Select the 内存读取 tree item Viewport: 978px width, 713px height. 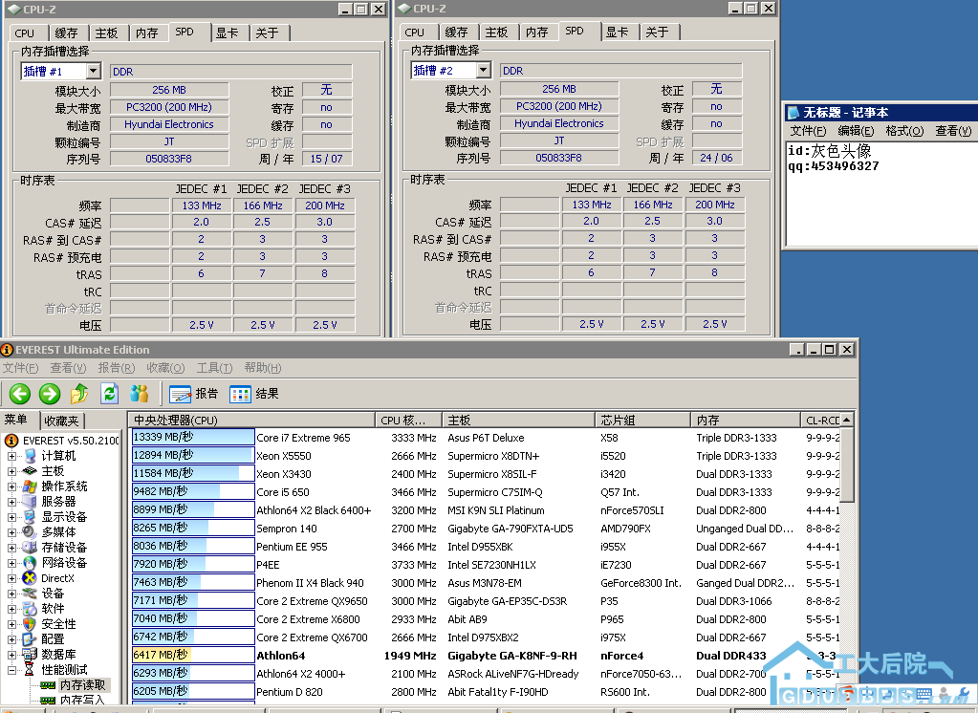click(x=82, y=685)
